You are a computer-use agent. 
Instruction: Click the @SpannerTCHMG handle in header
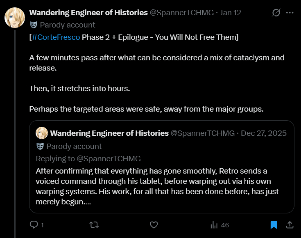point(182,13)
